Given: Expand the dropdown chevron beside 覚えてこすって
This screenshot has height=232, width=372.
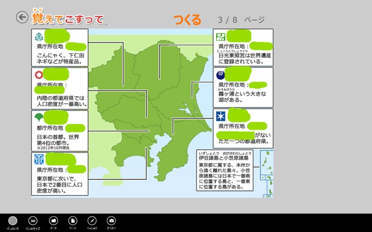Looking at the screenshot, I should [x=106, y=23].
